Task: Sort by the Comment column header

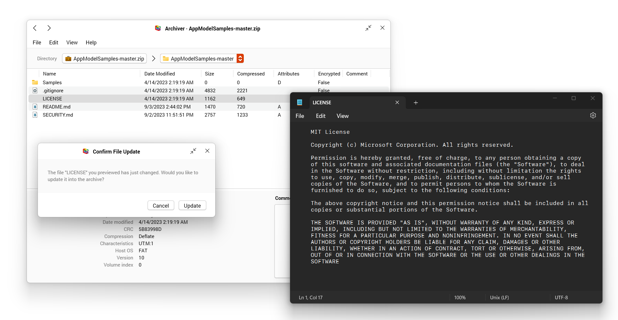Action: pyautogui.click(x=357, y=74)
